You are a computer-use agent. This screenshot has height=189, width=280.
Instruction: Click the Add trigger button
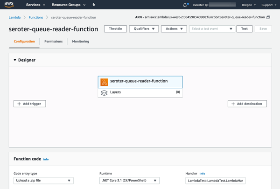pos(29,104)
